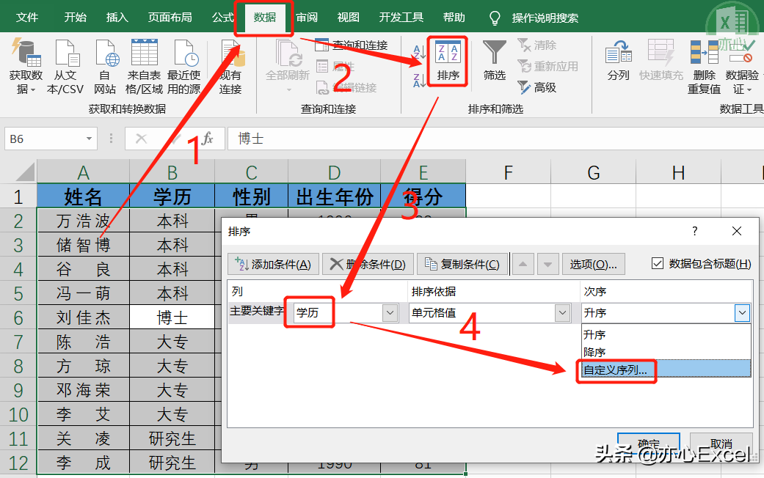Select cell B12 研究生
764x478 pixels.
point(172,463)
